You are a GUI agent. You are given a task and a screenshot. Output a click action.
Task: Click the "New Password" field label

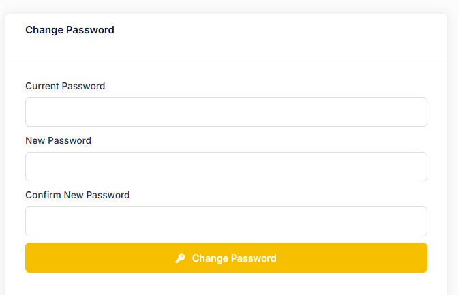coord(58,140)
